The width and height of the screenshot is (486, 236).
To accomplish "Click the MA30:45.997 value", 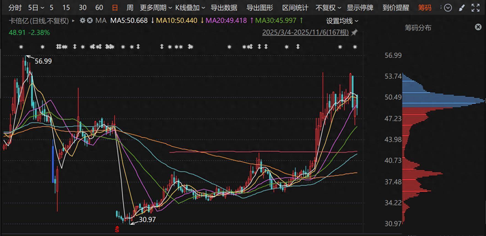I will [276, 21].
